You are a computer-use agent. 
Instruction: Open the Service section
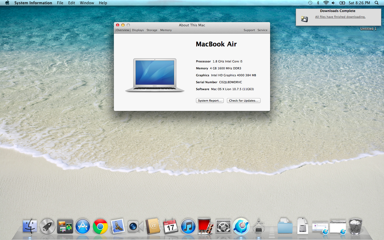[x=262, y=30]
